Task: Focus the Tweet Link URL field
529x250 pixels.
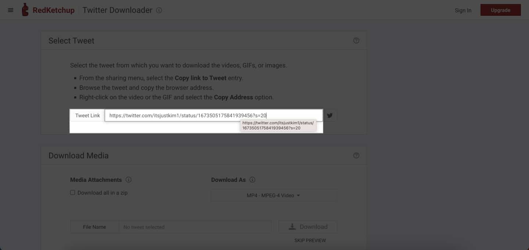Action: click(x=214, y=115)
